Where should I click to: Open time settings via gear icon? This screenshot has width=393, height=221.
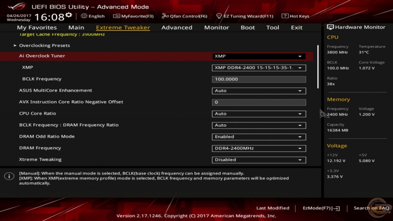[x=69, y=15]
